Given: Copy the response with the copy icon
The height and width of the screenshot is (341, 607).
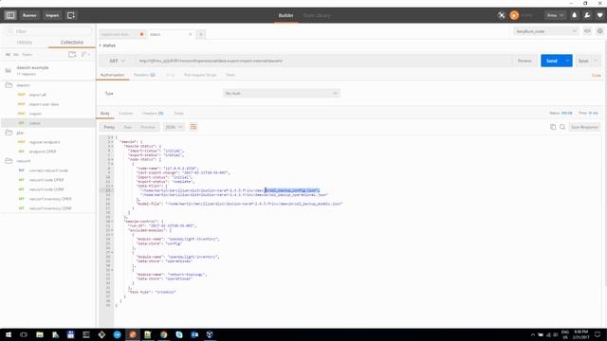Looking at the screenshot, I should click(553, 127).
